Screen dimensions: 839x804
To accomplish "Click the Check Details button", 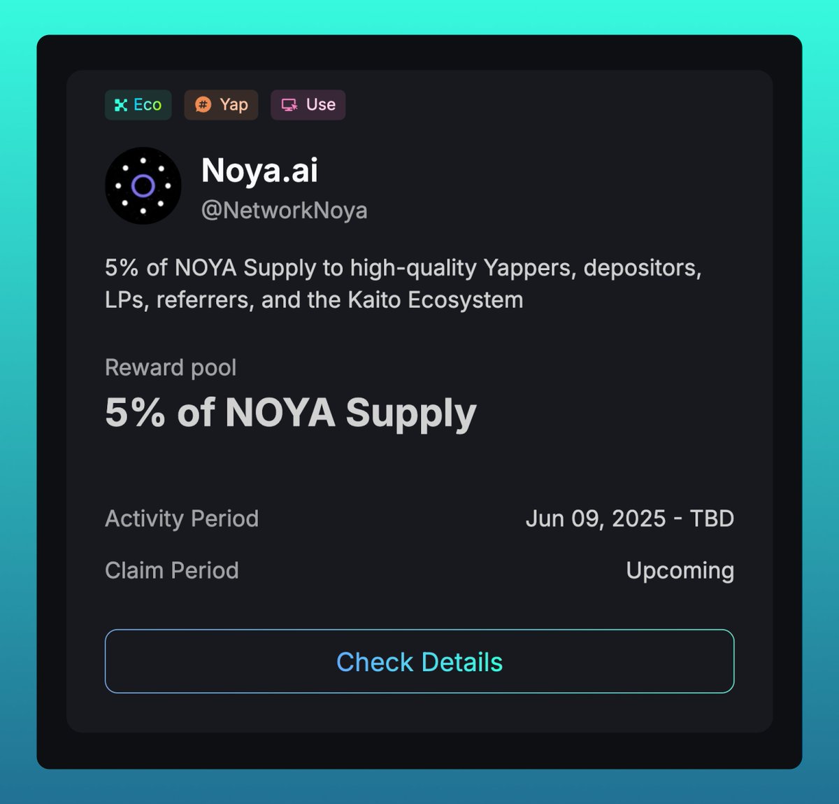I will tap(419, 661).
